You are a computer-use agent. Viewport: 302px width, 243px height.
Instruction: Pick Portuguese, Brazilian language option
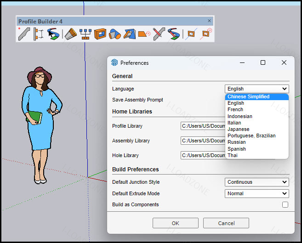coord(257,136)
